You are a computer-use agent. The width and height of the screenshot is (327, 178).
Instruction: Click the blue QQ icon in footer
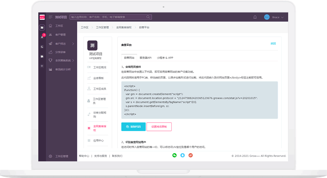(x=182, y=155)
